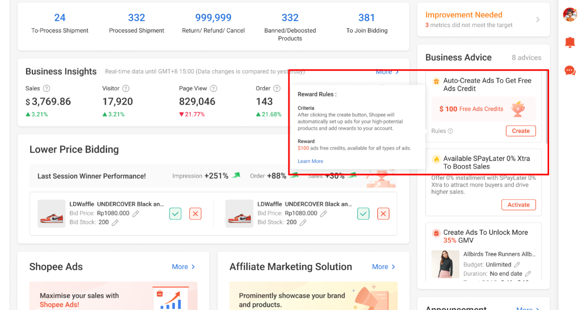Click the flame icon beside SPayLater advice
The height and width of the screenshot is (310, 583).
pos(436,159)
